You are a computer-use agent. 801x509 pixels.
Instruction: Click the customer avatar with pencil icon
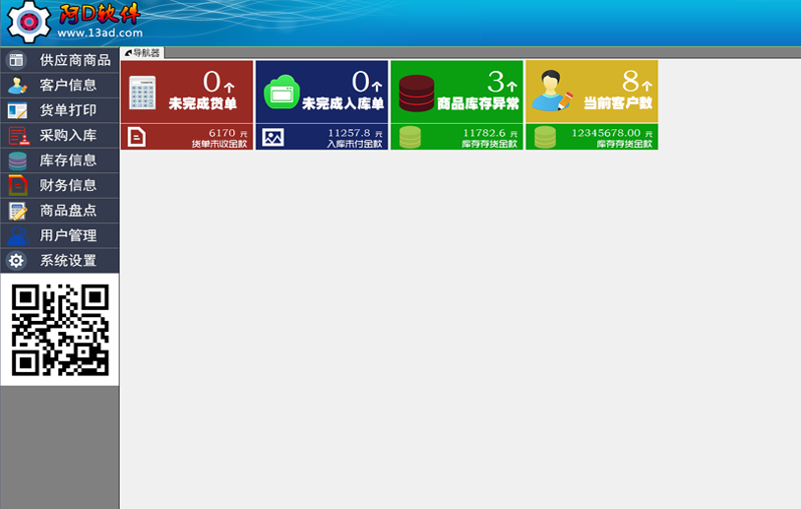pos(552,91)
